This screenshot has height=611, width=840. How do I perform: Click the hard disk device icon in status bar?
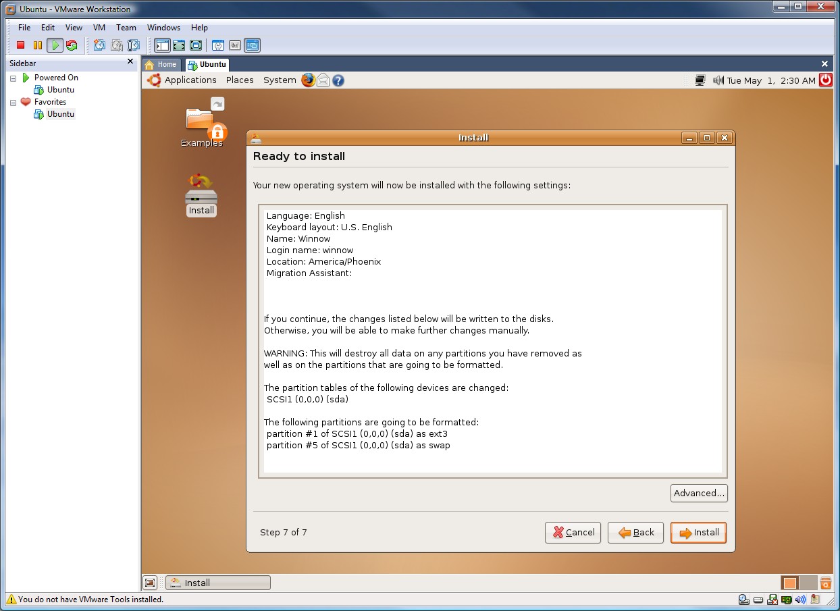point(758,599)
